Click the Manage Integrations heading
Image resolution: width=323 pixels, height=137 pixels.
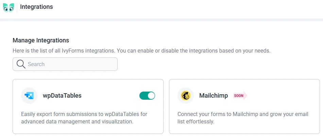(x=41, y=40)
